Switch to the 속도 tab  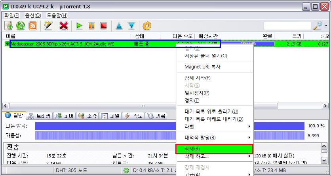(x=133, y=116)
